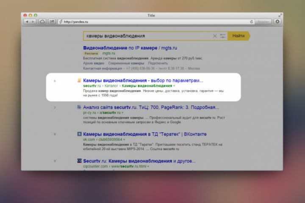
Task: Click the yellow Реклама ad label
Action: (x=91, y=53)
